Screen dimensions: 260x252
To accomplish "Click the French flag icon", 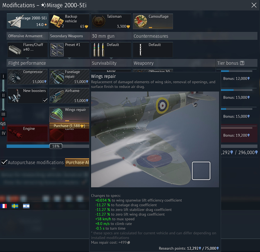I will pyautogui.click(x=3, y=206).
